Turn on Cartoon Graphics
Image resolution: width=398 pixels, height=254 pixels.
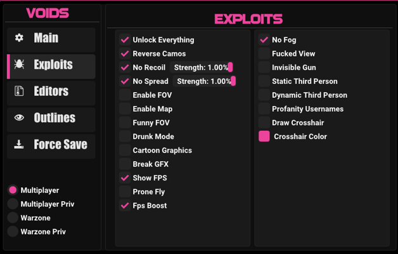(125, 150)
